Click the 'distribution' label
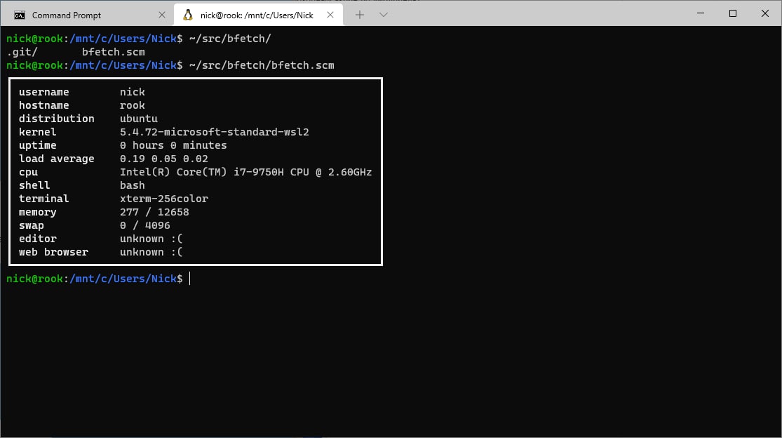782x438 pixels. coord(56,119)
